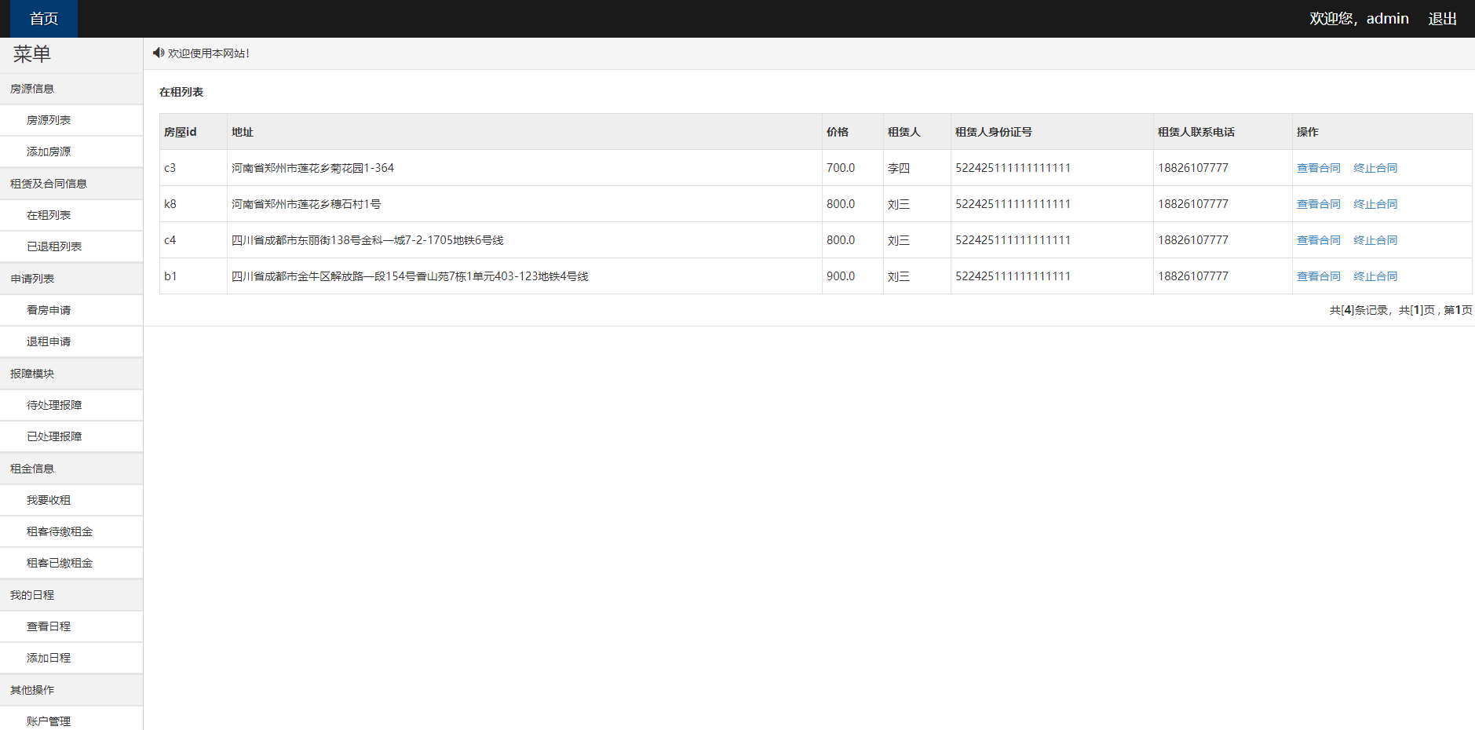The height and width of the screenshot is (730, 1475).
Task: Terminate contract for house c3
Action: pyautogui.click(x=1375, y=168)
